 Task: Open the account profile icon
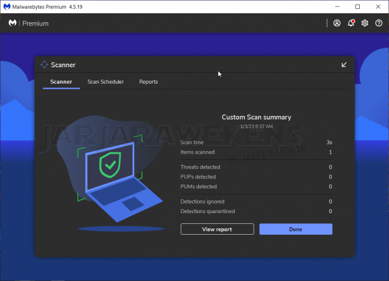point(337,23)
